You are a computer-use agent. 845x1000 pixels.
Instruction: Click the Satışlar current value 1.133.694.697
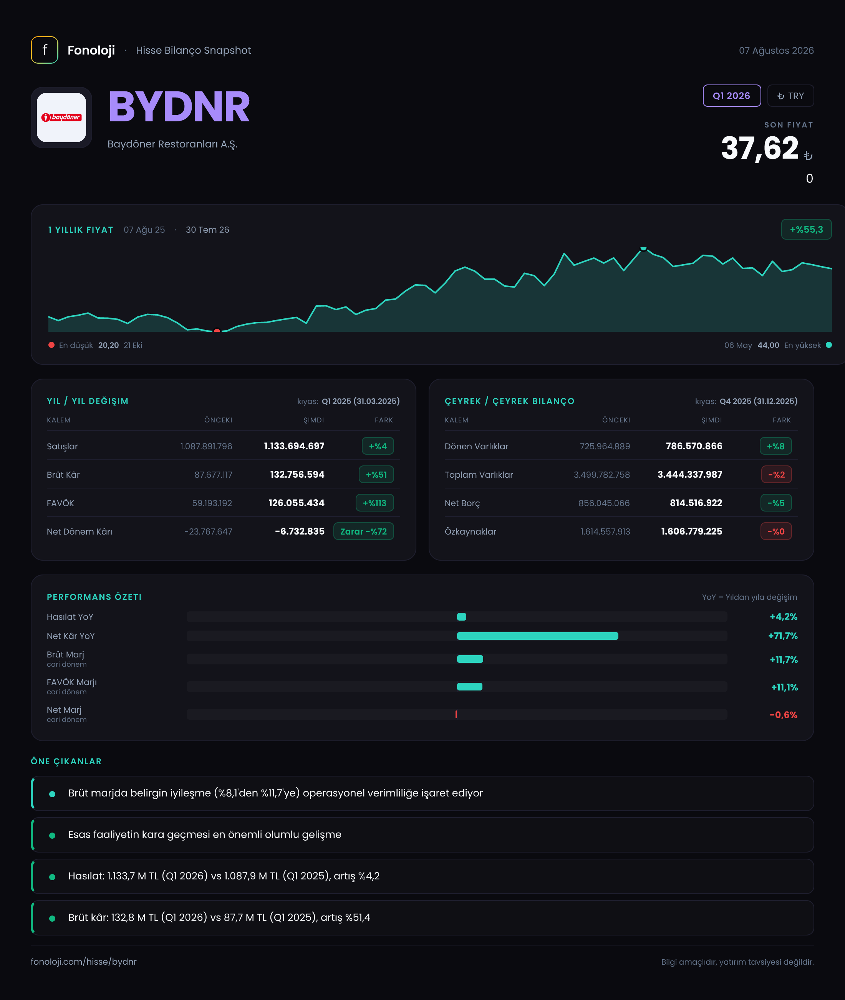coord(294,446)
